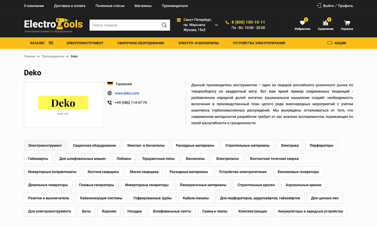Open the Сравнение comparison icon
The image size is (377, 226).
(325, 23)
